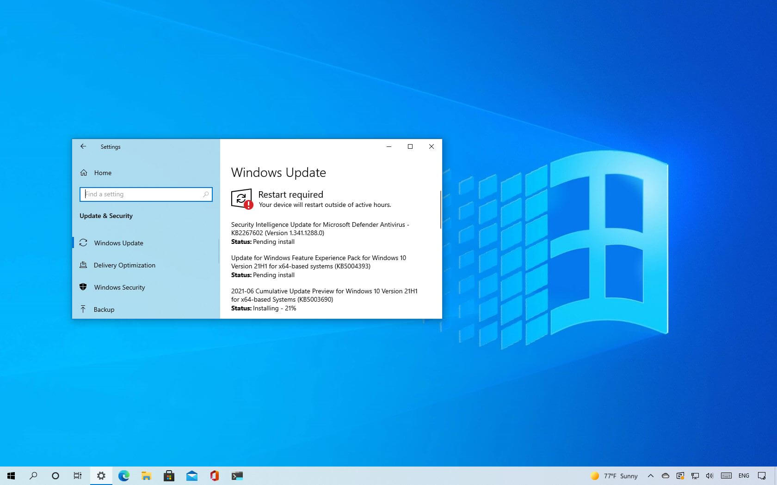
Task: Click the Windows Update page scrollbar
Action: 440,210
